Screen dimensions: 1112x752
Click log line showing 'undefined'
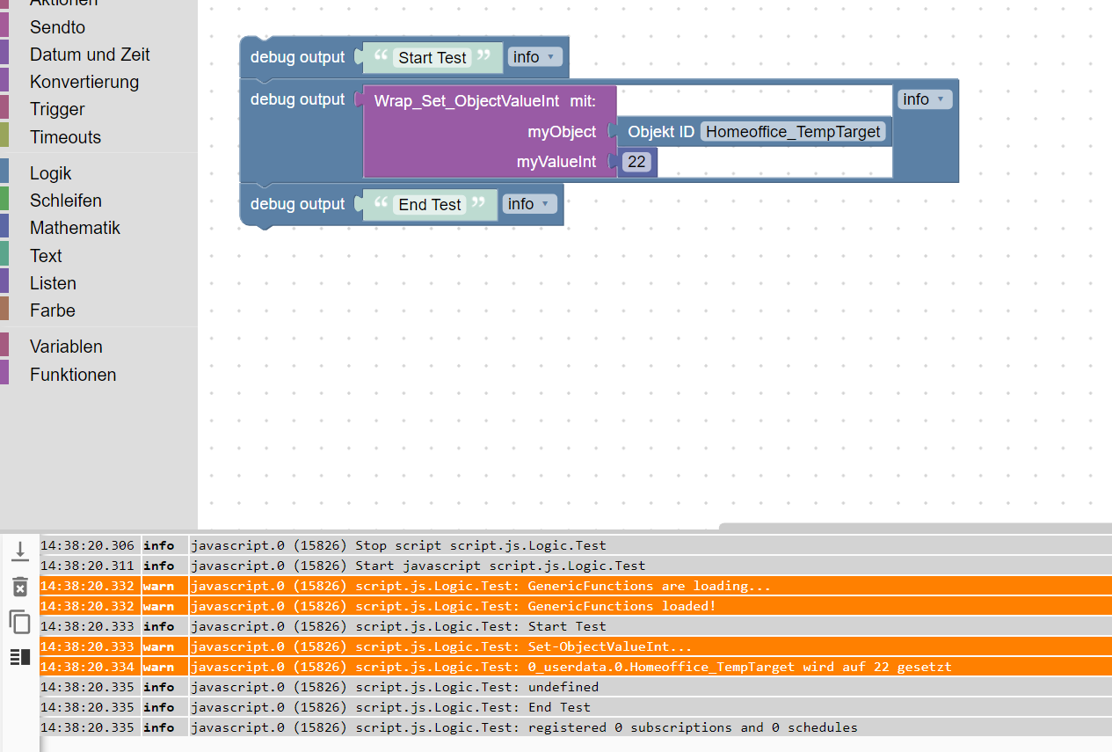[576, 687]
